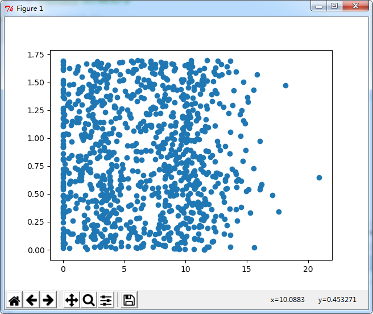Click the x-axis tick label 20
Viewport: 373px width, 314px height.
308,269
